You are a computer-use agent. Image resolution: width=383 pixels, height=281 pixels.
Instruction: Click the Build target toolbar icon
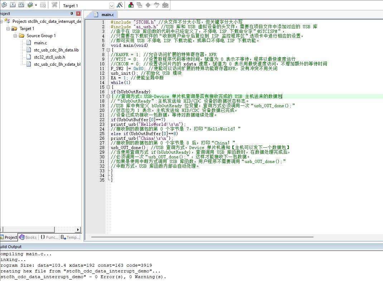click(13, 5)
